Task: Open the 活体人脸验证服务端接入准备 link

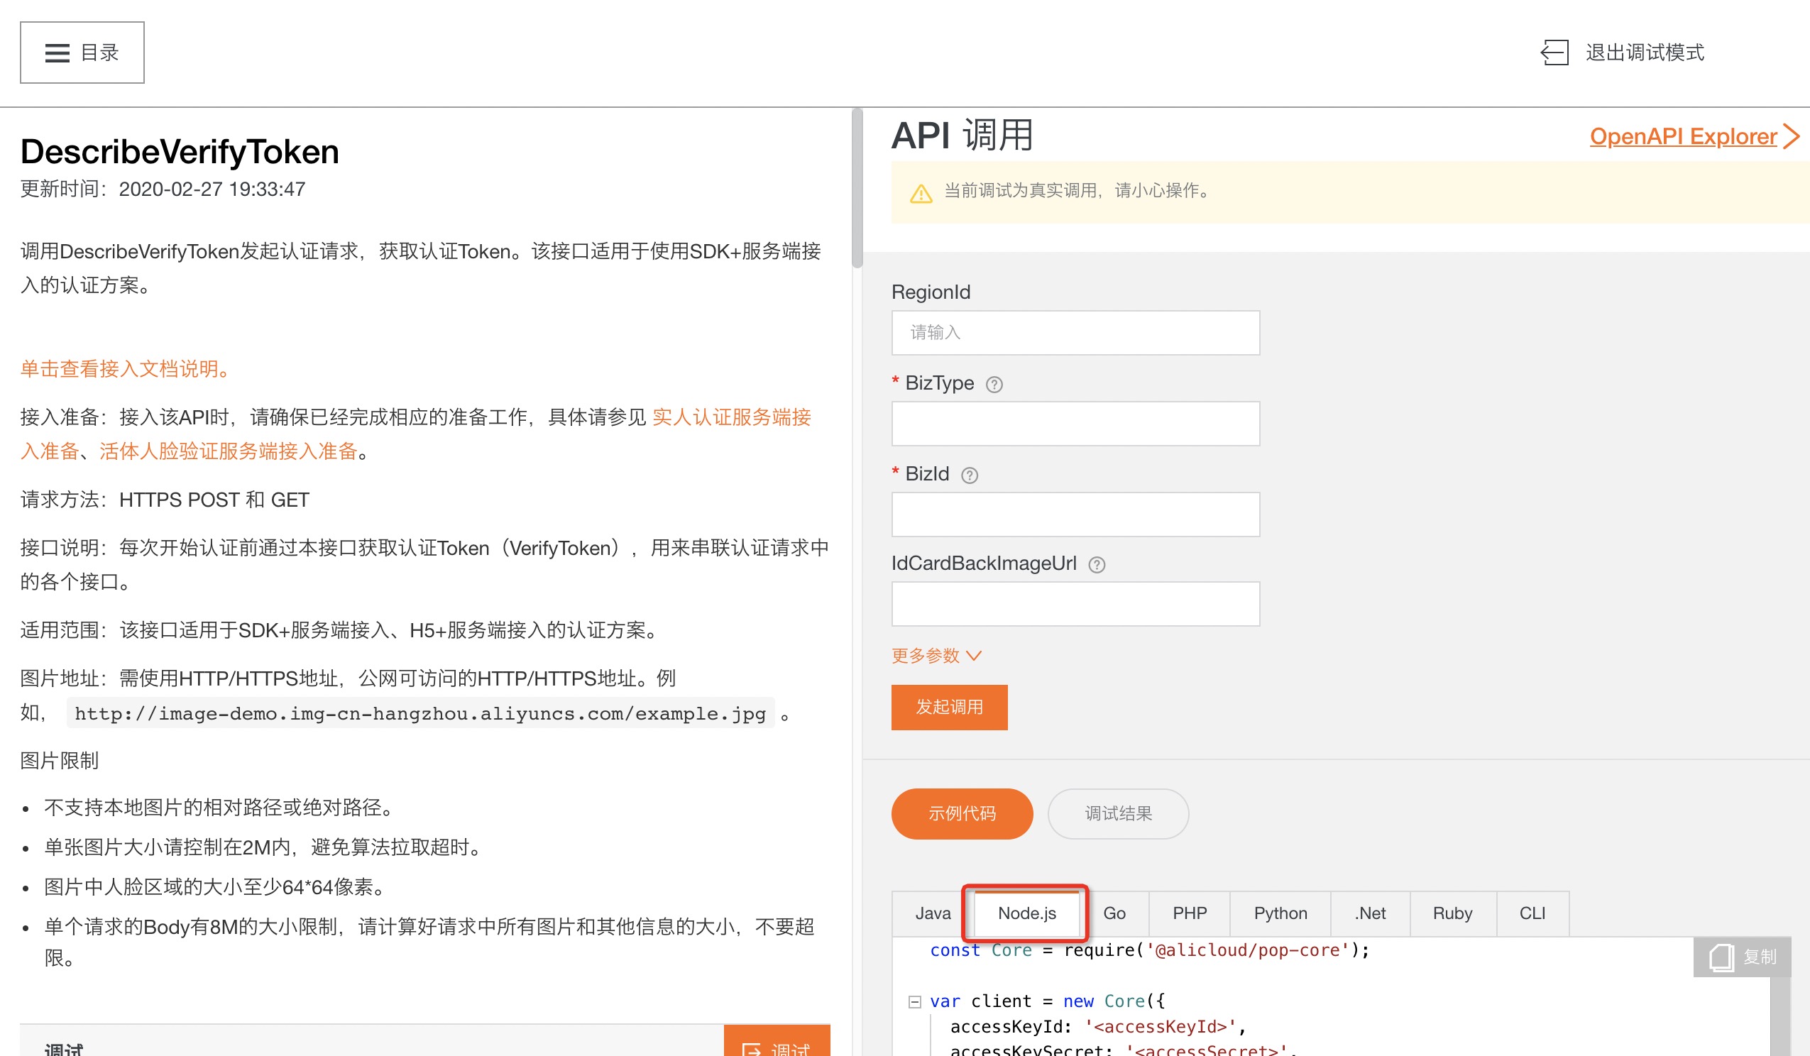Action: 229,451
